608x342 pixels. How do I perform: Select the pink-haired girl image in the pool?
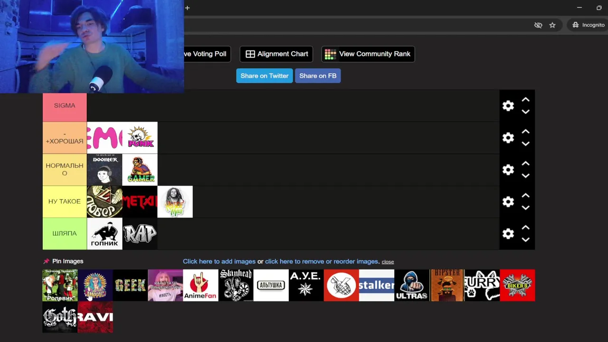(x=165, y=285)
